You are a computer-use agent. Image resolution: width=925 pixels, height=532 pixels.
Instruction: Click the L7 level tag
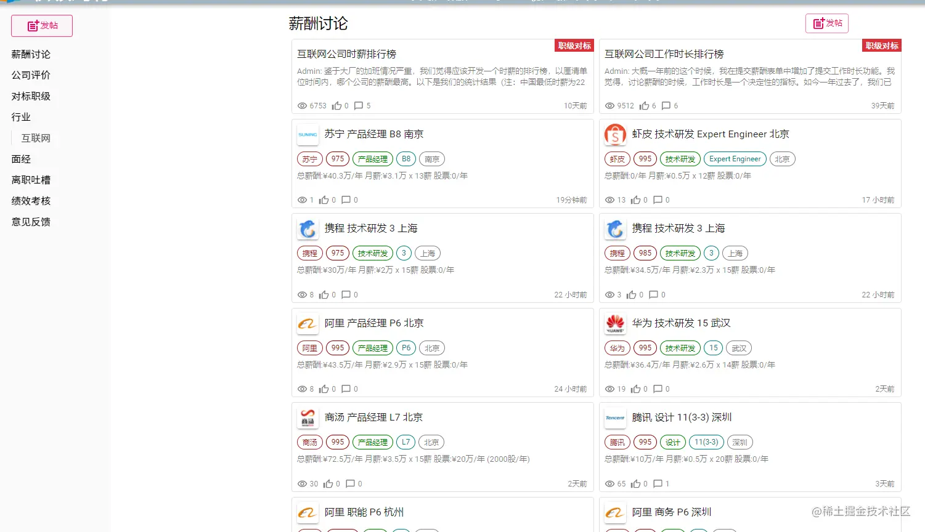coord(405,442)
